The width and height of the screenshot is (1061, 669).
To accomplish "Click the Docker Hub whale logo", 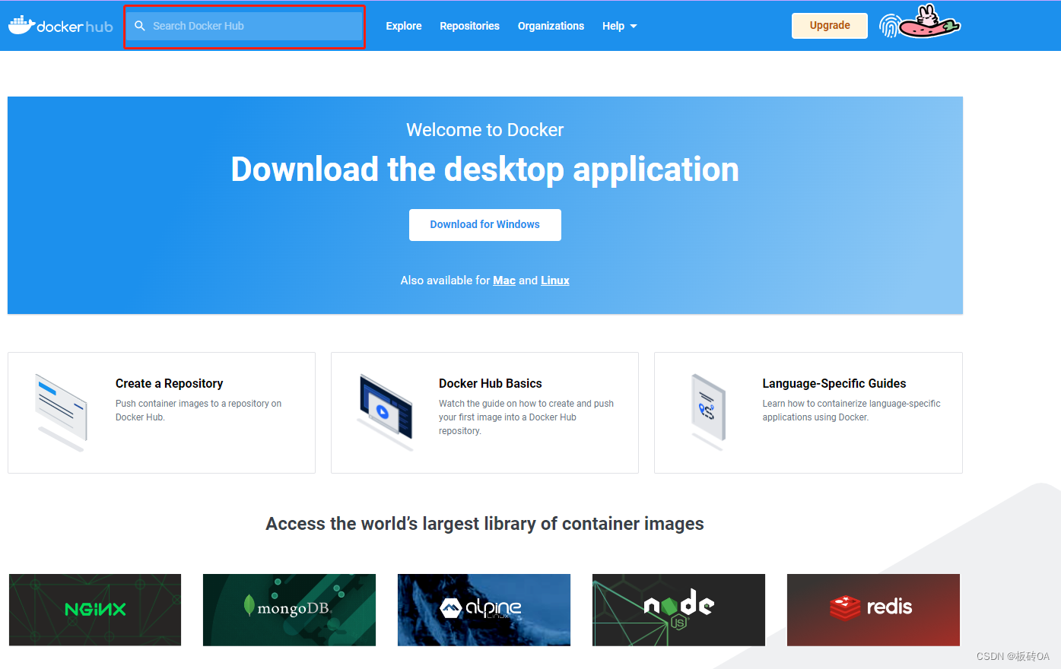I will [61, 26].
